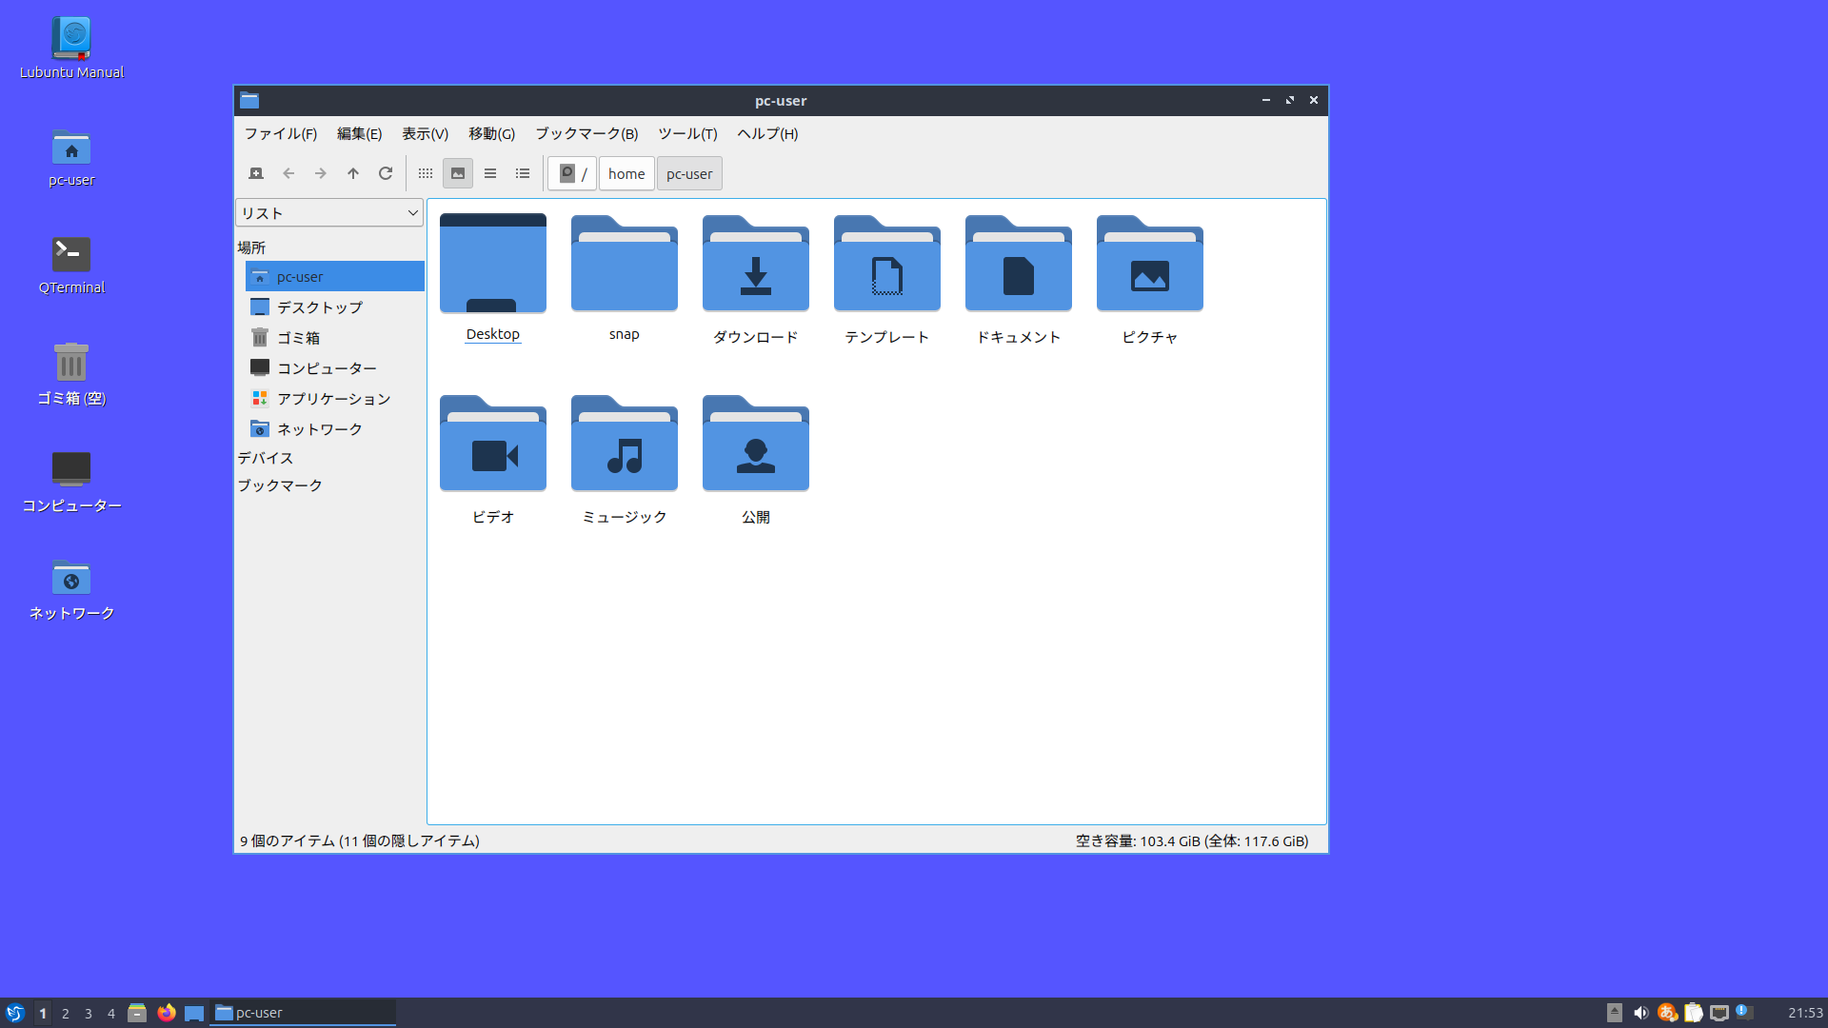Open the Firefox launcher in taskbar
Image resolution: width=1828 pixels, height=1028 pixels.
167,1013
